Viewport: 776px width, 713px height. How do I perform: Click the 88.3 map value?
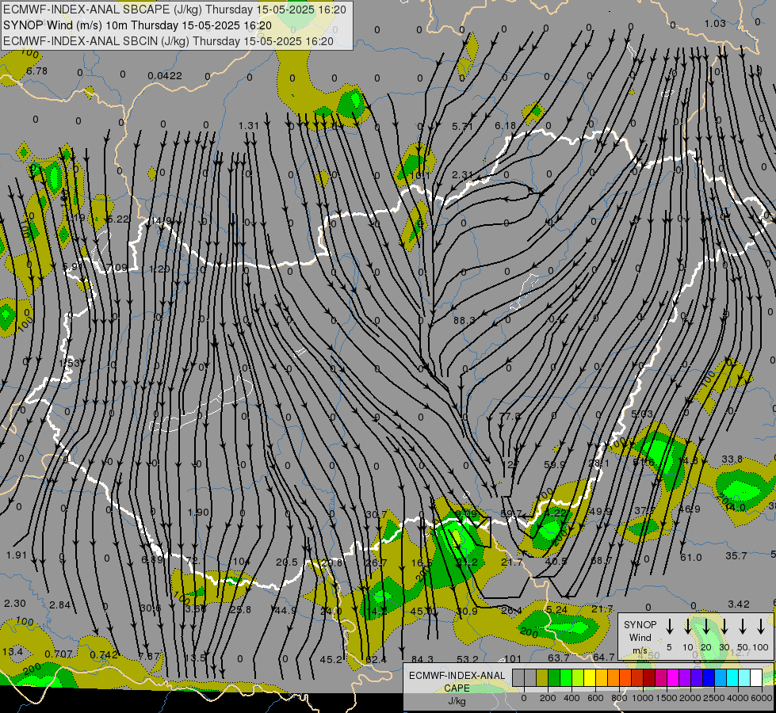[x=464, y=321]
